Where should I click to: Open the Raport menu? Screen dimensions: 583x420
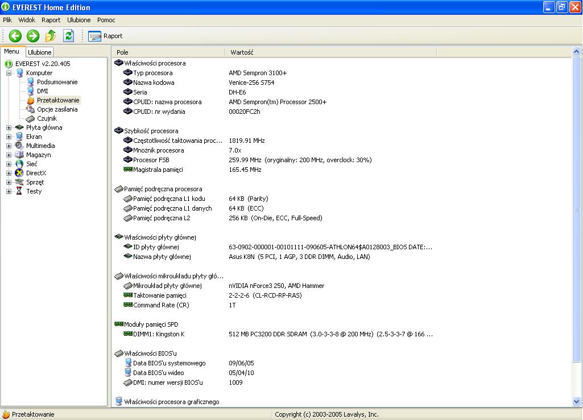[51, 20]
